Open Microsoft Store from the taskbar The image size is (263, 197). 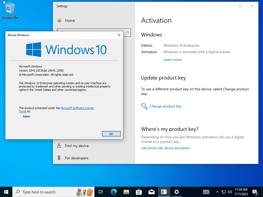pyautogui.click(x=139, y=192)
